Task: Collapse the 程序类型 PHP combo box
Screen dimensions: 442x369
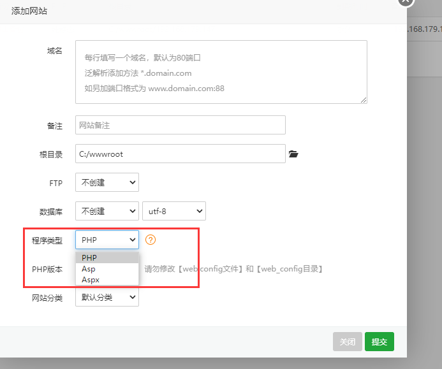Action: 107,240
